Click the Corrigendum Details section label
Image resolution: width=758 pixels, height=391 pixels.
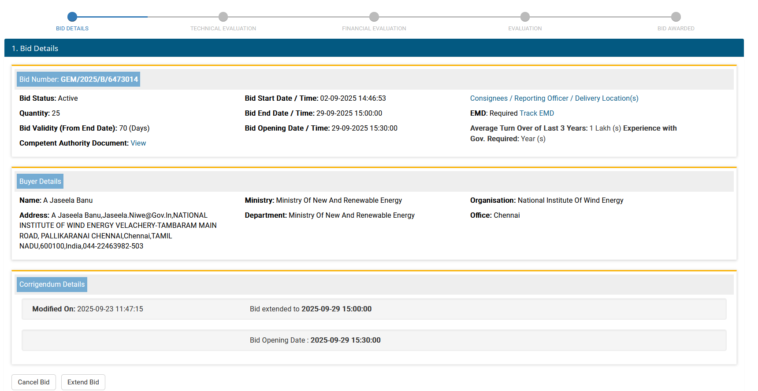52,285
